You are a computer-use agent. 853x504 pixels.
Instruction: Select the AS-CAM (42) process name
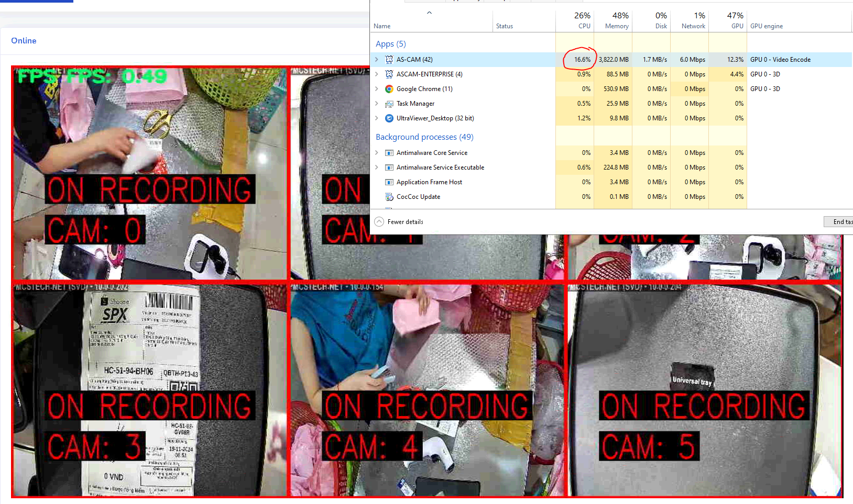click(x=414, y=60)
